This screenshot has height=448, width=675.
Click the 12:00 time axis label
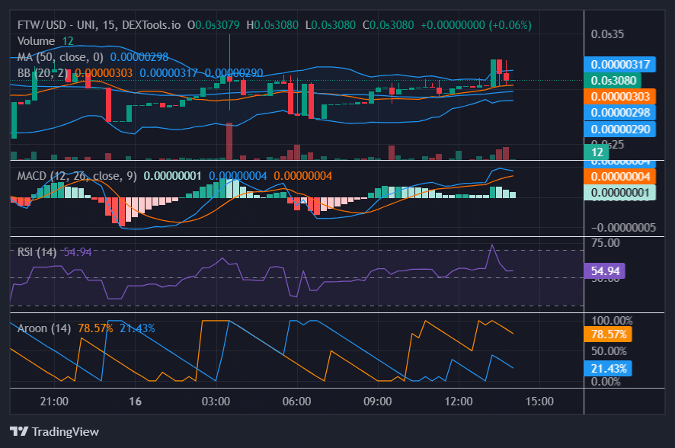coord(459,402)
